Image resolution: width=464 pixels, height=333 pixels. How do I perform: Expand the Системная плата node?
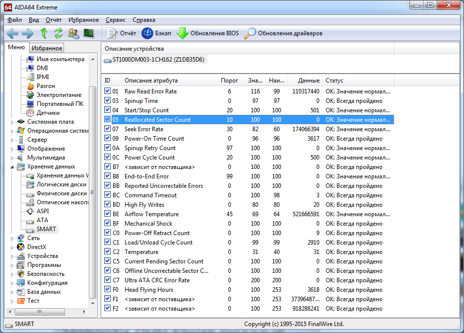(x=12, y=122)
